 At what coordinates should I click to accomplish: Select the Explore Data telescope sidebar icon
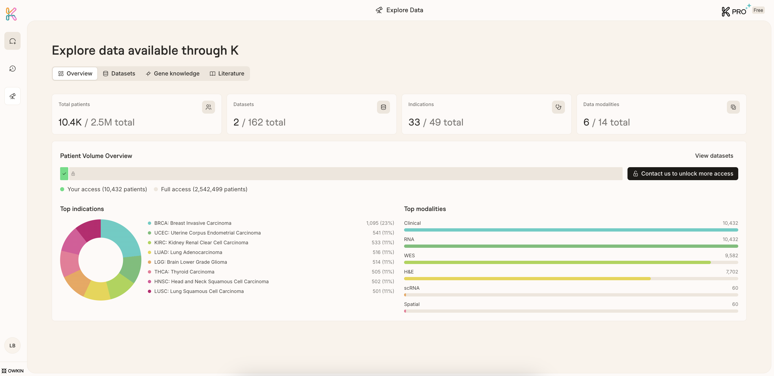[12, 96]
